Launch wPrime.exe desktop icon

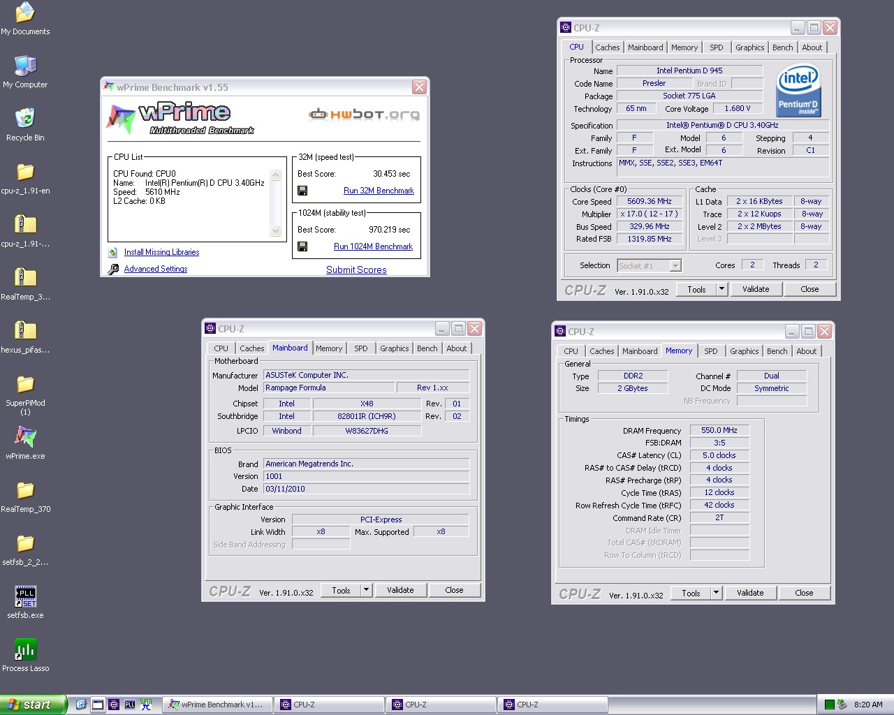[25, 437]
